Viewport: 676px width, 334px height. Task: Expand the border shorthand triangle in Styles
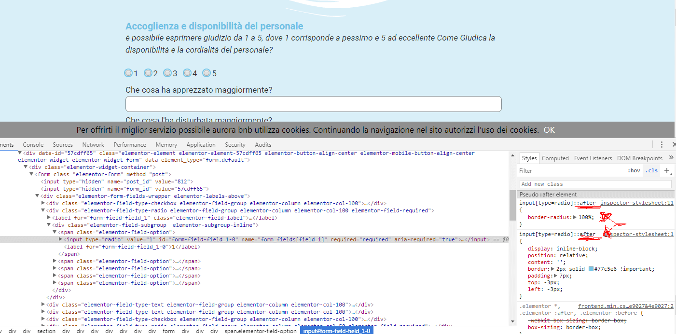[x=552, y=269]
